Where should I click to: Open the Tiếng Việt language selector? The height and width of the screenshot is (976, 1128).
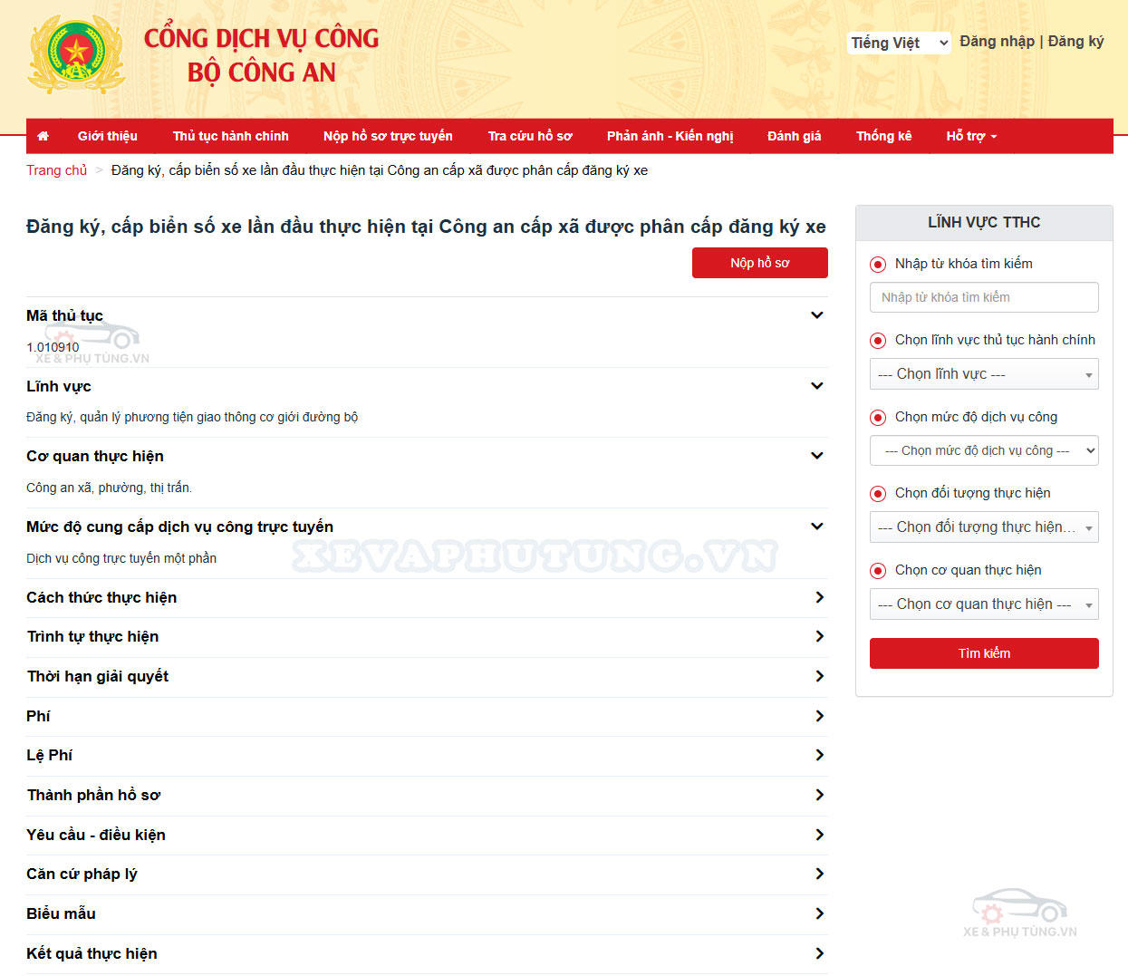tap(899, 43)
